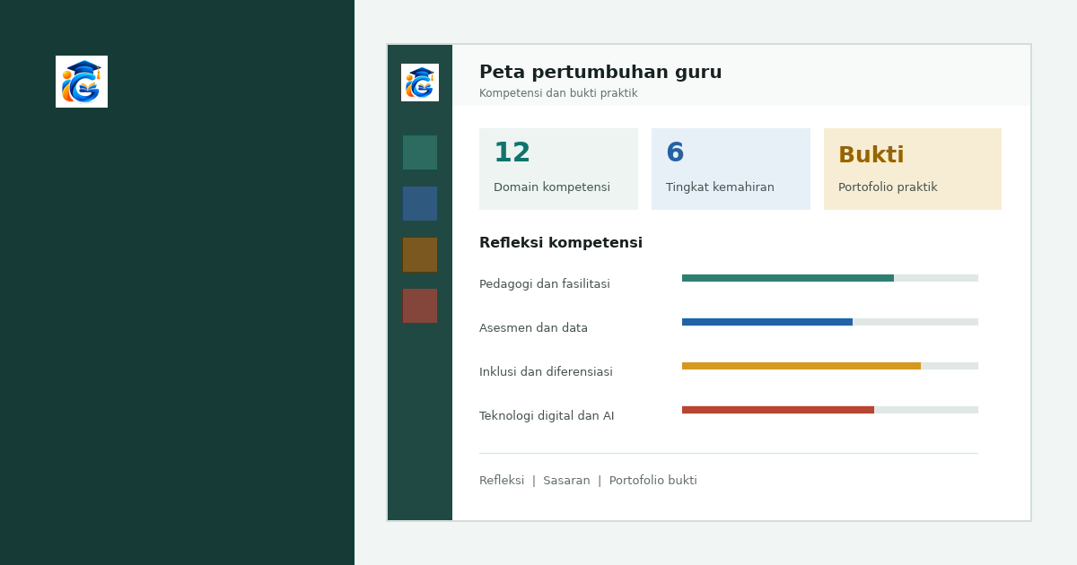Click the Asesmen dan data progress bar
The image size is (1077, 565).
(830, 322)
